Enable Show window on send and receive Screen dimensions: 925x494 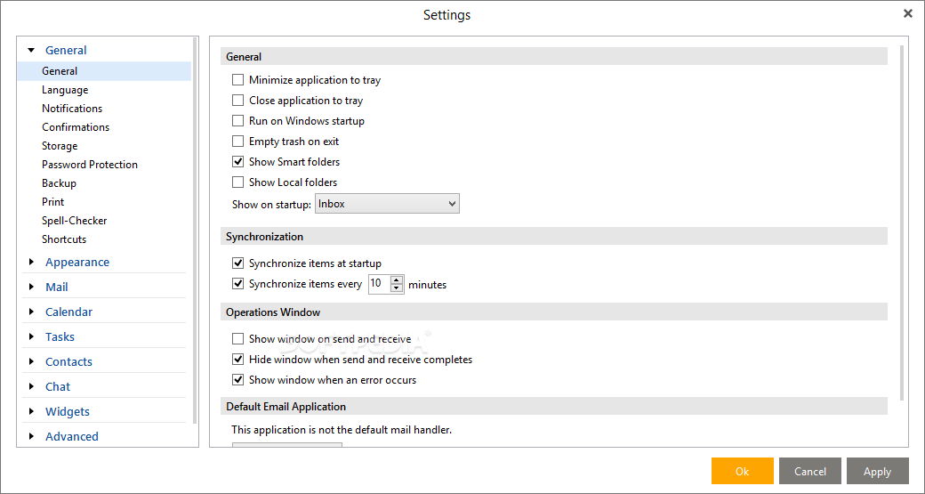237,339
